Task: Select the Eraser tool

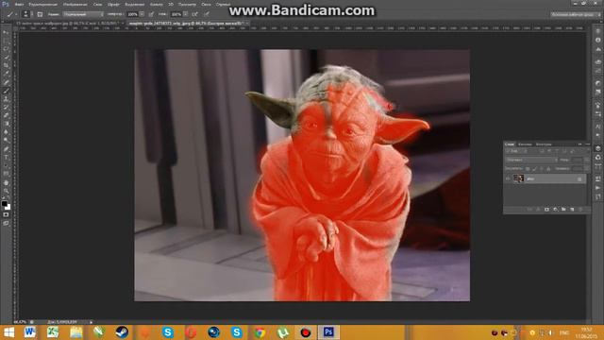Action: [x=6, y=115]
